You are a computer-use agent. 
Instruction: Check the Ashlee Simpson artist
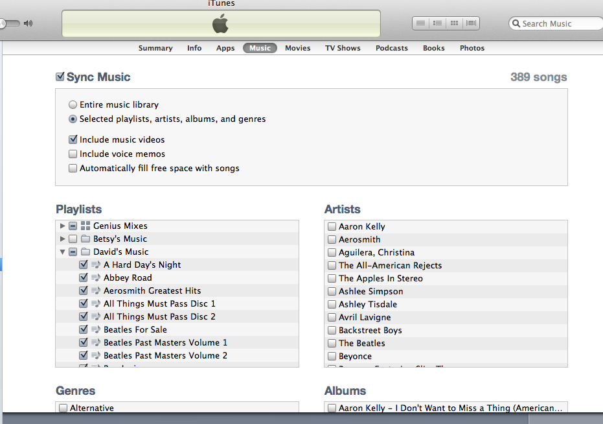click(332, 292)
